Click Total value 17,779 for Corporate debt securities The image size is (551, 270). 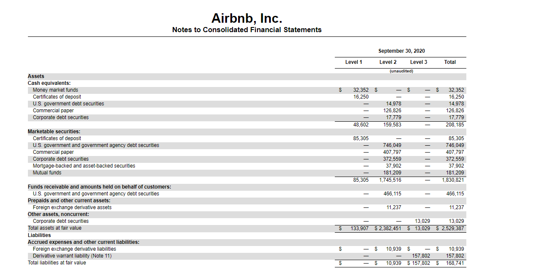pyautogui.click(x=456, y=117)
